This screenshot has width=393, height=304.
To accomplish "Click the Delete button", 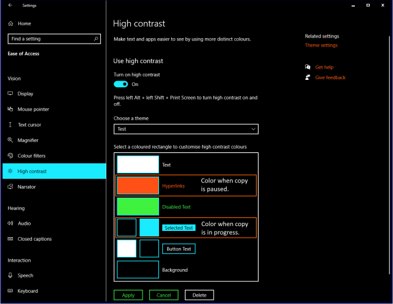I will coord(199,295).
